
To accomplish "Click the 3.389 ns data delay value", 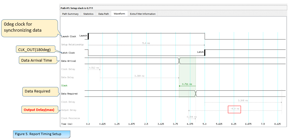I will 139,76.
